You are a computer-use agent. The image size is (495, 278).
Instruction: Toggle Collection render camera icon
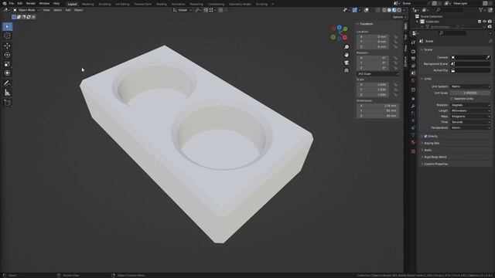pyautogui.click(x=490, y=22)
